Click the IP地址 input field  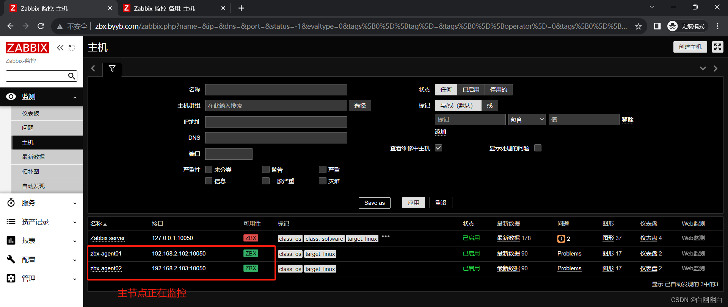click(276, 122)
